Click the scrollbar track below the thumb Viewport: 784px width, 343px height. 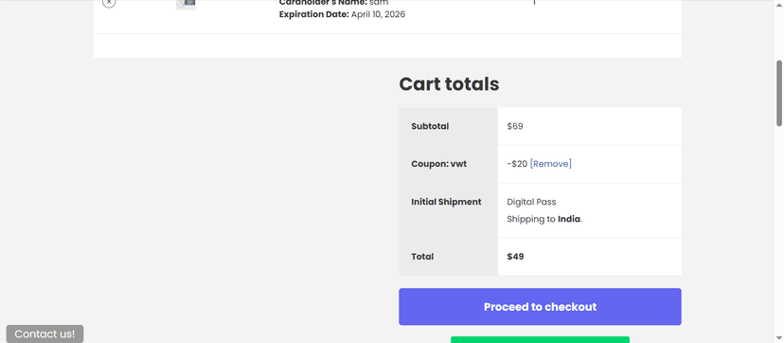779,230
